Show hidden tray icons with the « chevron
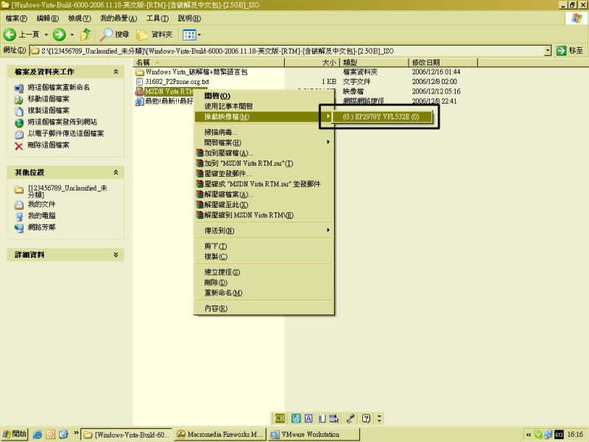589x442 pixels. (529, 435)
